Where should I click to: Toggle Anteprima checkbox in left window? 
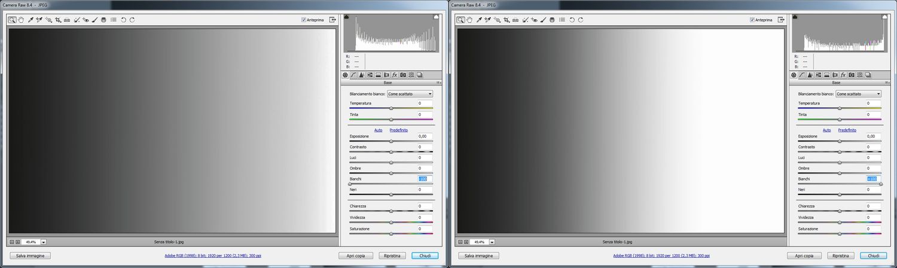point(304,20)
